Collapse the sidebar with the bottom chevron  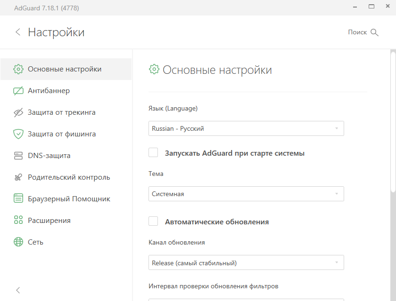click(x=18, y=290)
